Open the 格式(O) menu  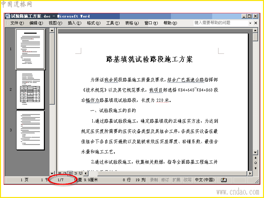point(94,23)
